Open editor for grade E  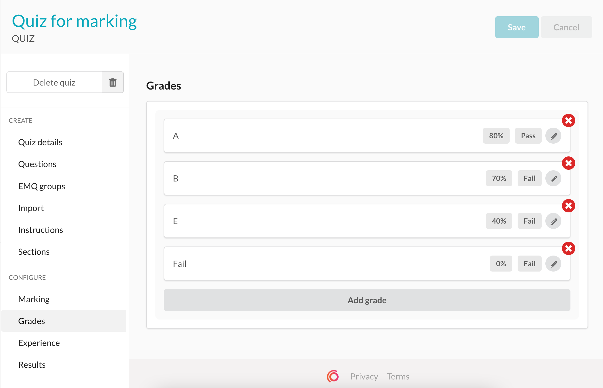(x=553, y=221)
